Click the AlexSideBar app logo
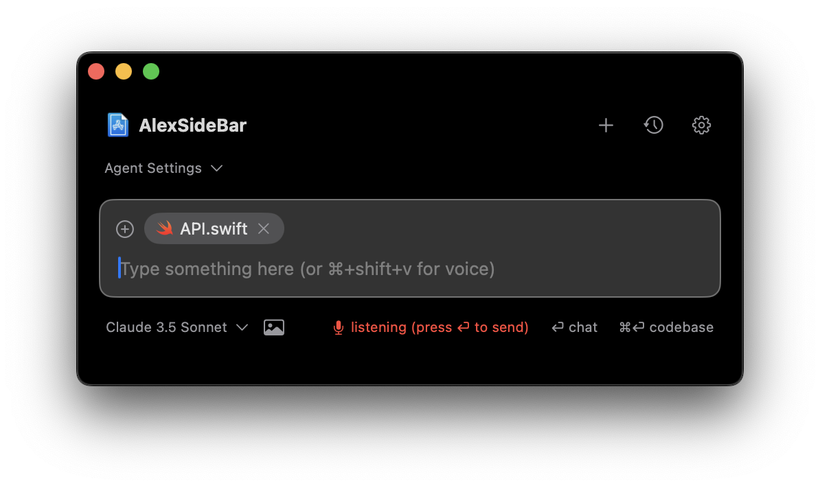The height and width of the screenshot is (487, 820). point(117,124)
